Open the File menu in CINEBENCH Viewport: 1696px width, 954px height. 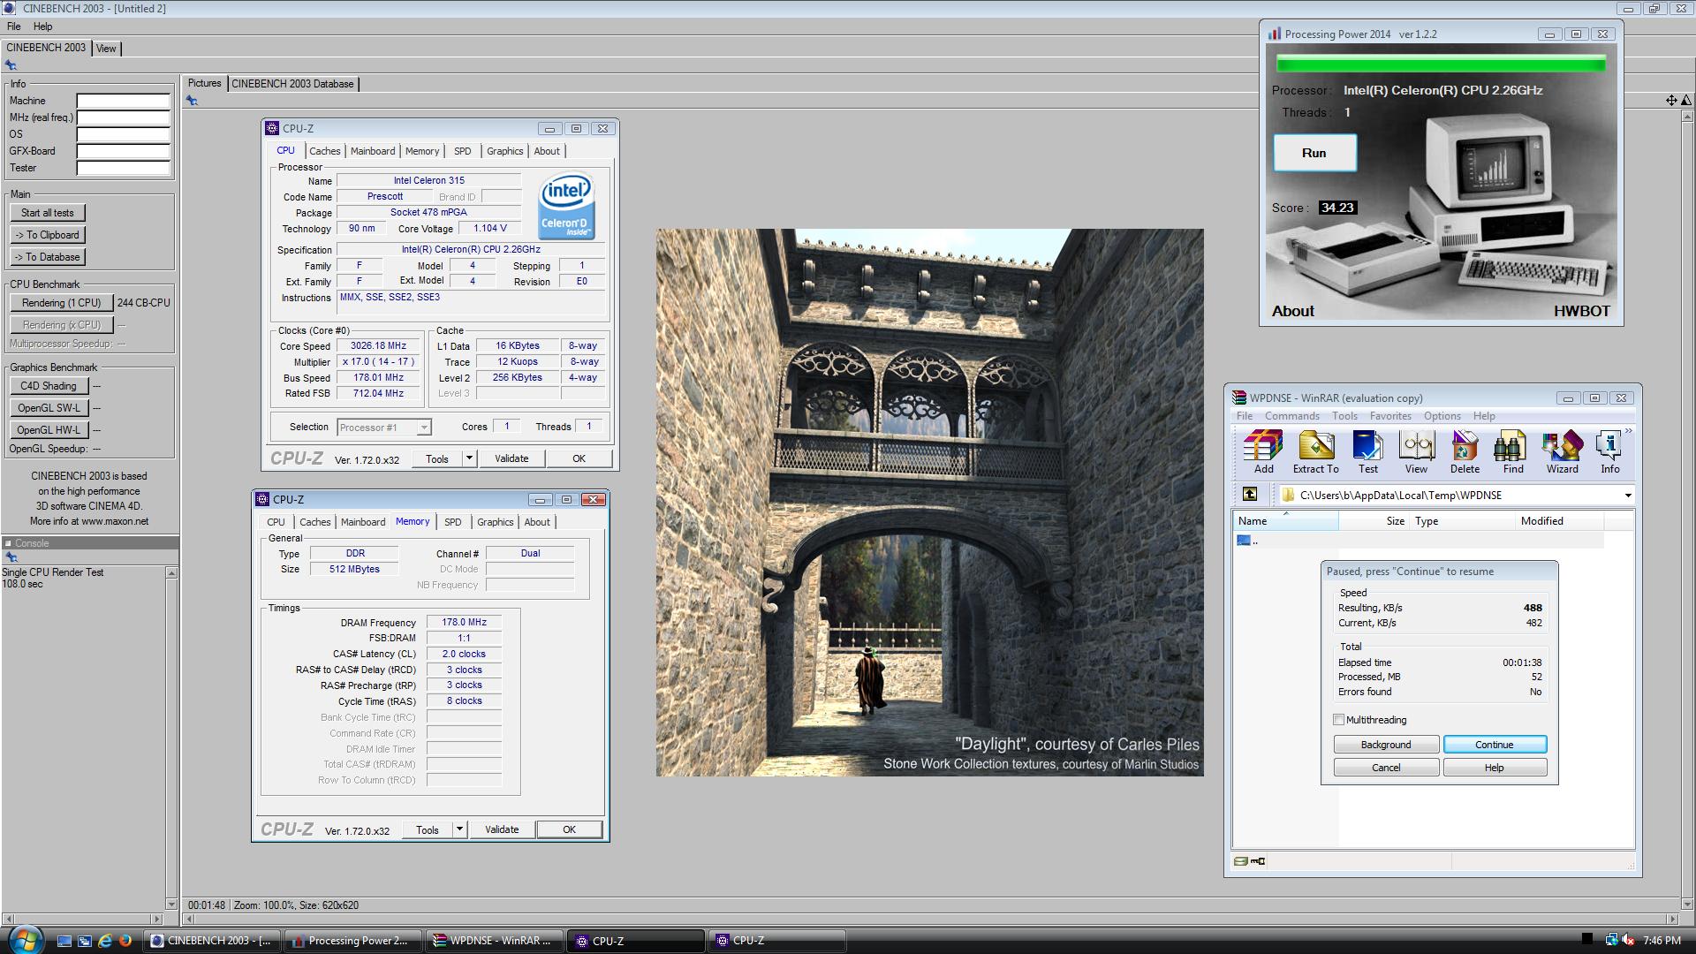tap(14, 26)
